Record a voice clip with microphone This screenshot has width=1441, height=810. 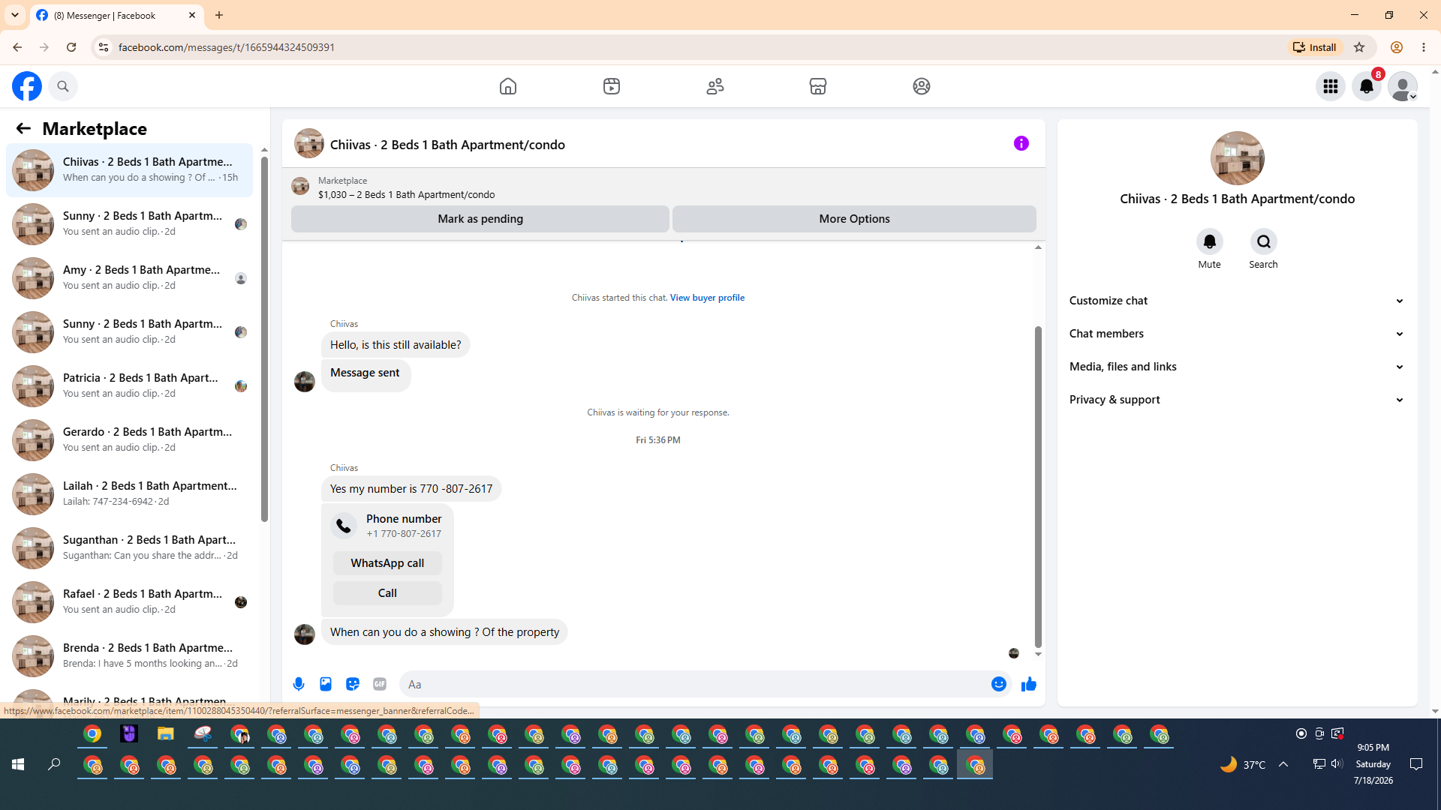coord(299,684)
